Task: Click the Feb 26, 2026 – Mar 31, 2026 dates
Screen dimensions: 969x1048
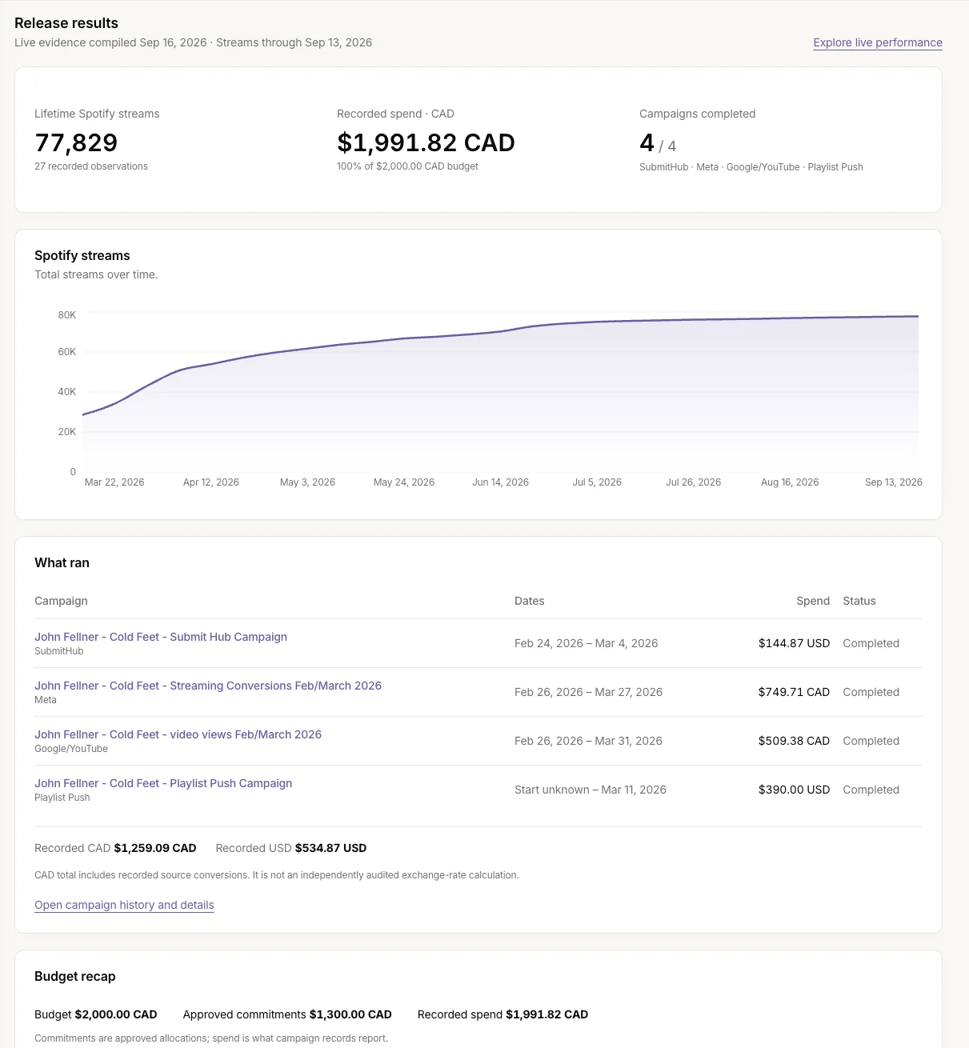Action: pos(588,741)
